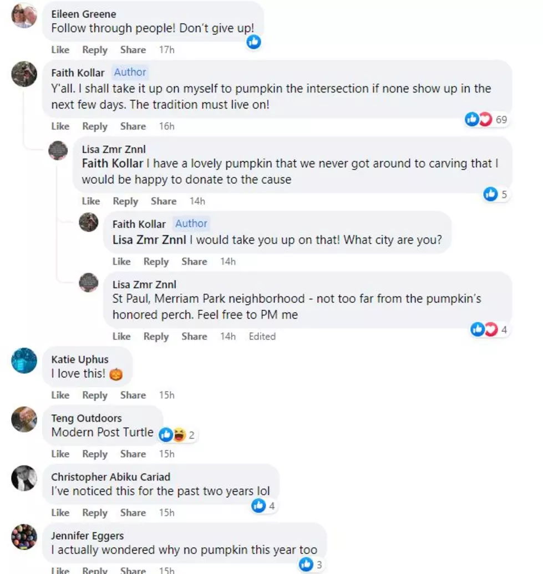
Task: Open the tagged Faith Kollar link in Lisa's reply
Action: coord(113,163)
